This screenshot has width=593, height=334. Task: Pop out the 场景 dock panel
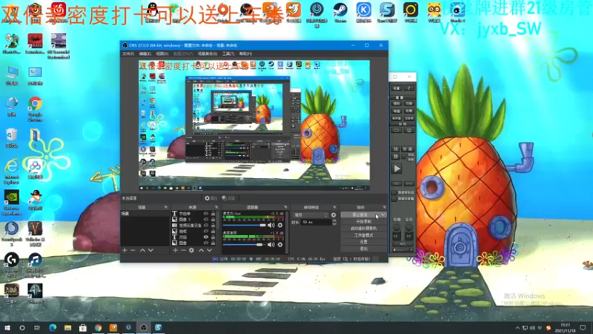coord(165,208)
